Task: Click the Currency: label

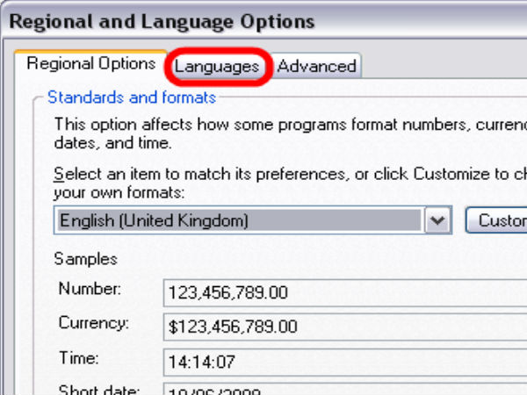Action: 93,323
